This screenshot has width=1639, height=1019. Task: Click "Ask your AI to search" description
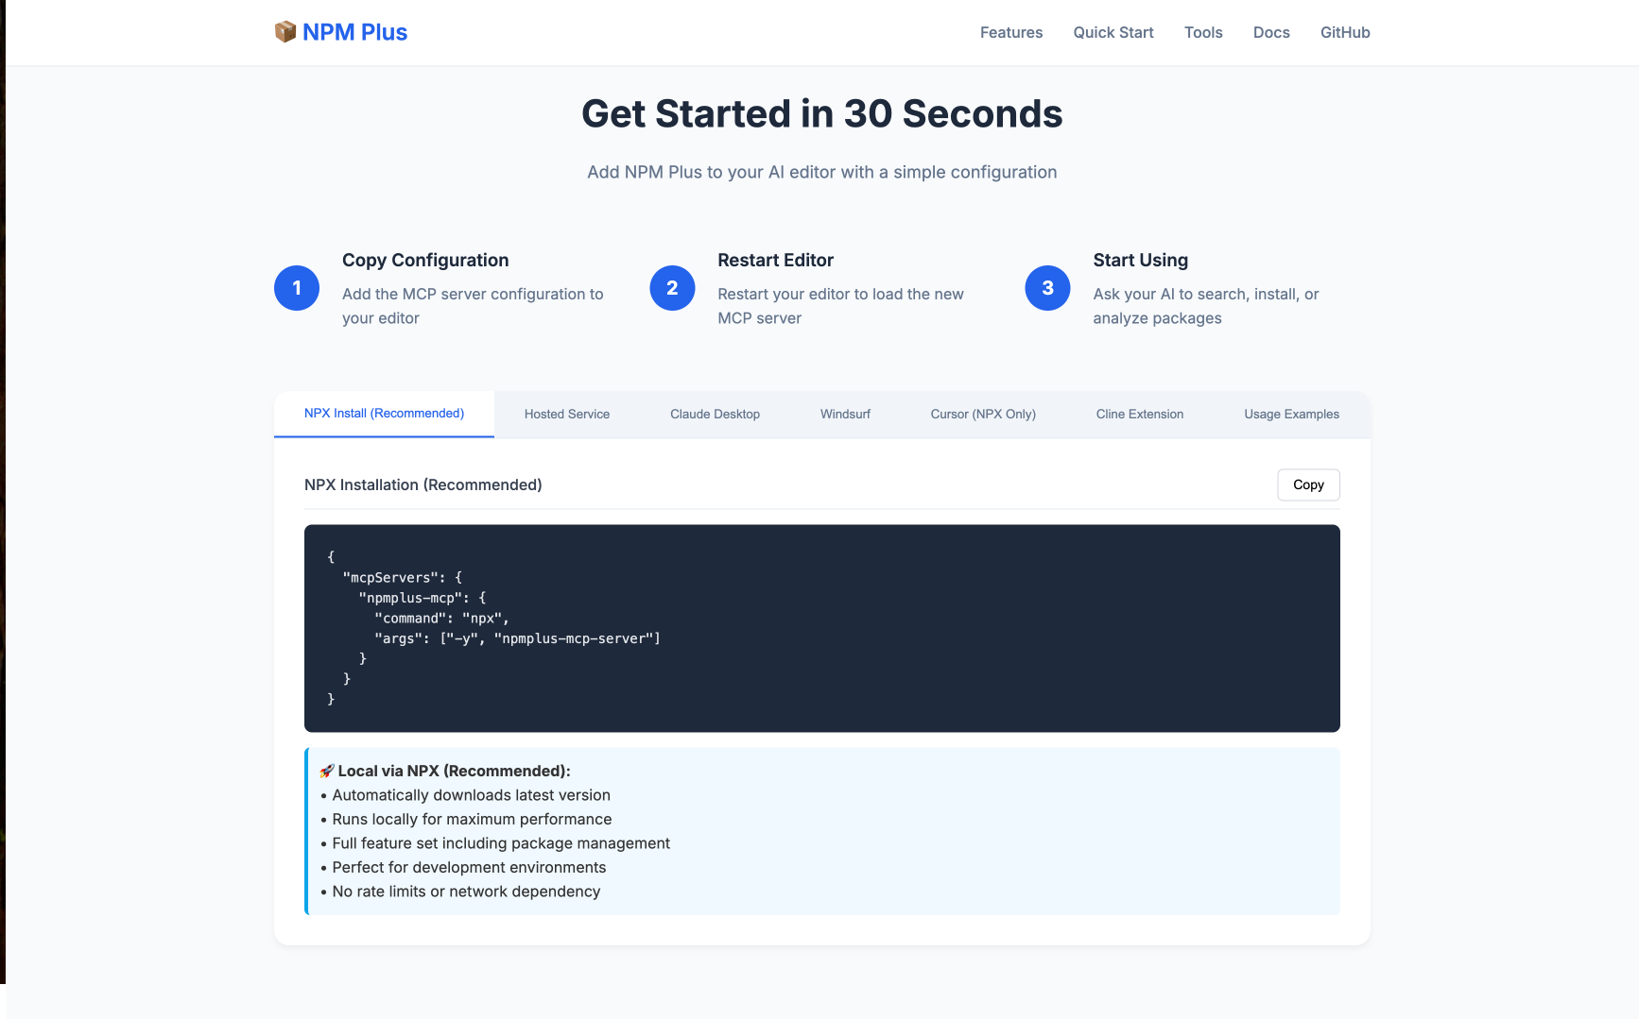[1206, 306]
